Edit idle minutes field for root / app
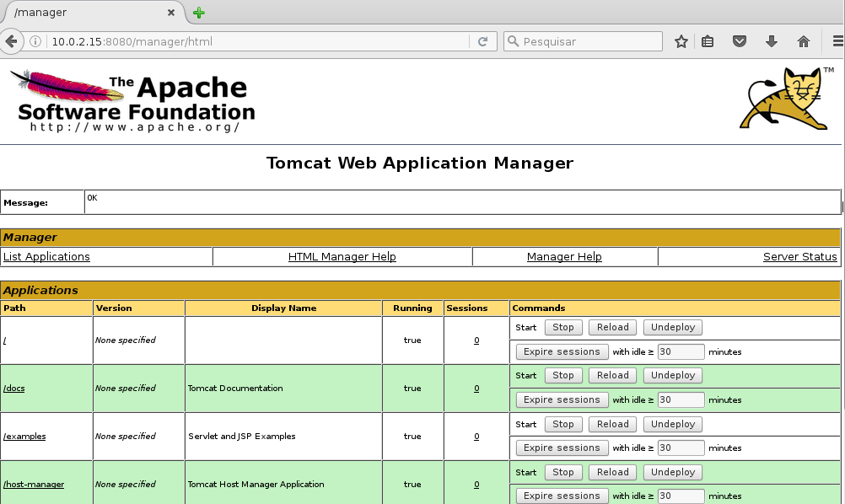Image resolution: width=845 pixels, height=504 pixels. (681, 351)
